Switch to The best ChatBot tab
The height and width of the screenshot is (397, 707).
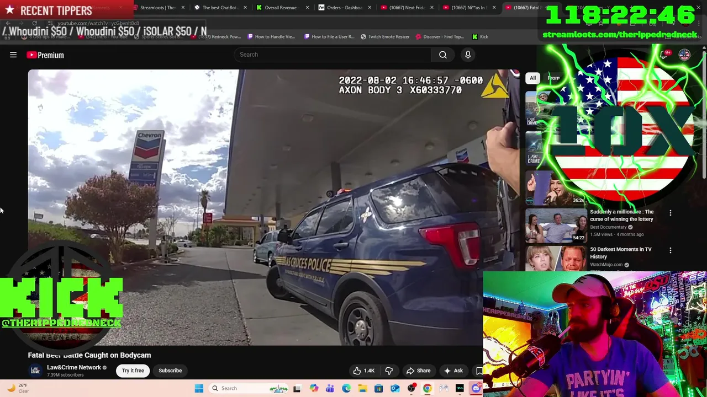(x=219, y=8)
